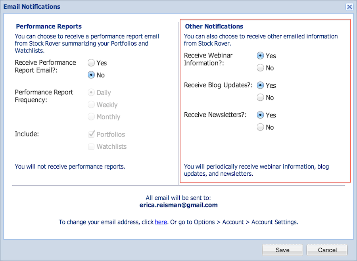Open the 'here' link to change email

tap(161, 222)
